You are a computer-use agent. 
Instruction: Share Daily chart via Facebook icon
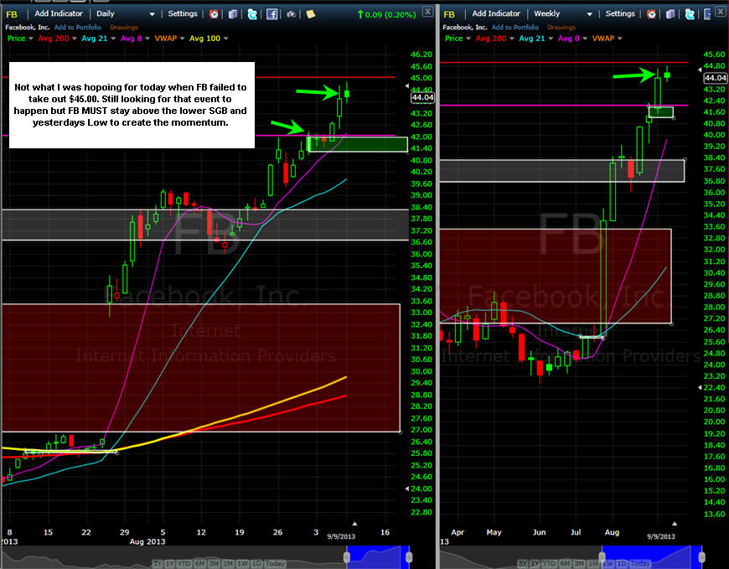[x=272, y=14]
